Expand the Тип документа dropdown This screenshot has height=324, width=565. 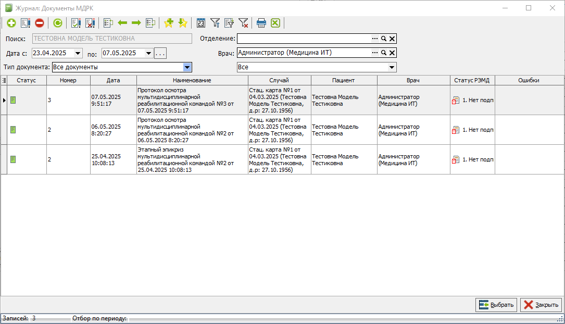[x=187, y=67]
